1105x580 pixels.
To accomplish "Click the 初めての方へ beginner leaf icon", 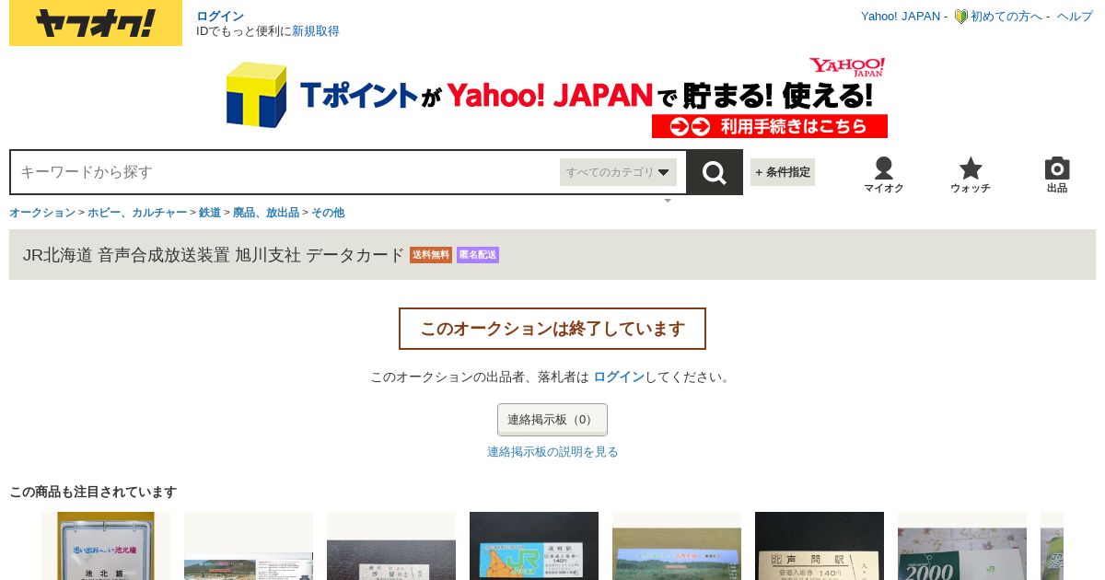I will pos(960,17).
